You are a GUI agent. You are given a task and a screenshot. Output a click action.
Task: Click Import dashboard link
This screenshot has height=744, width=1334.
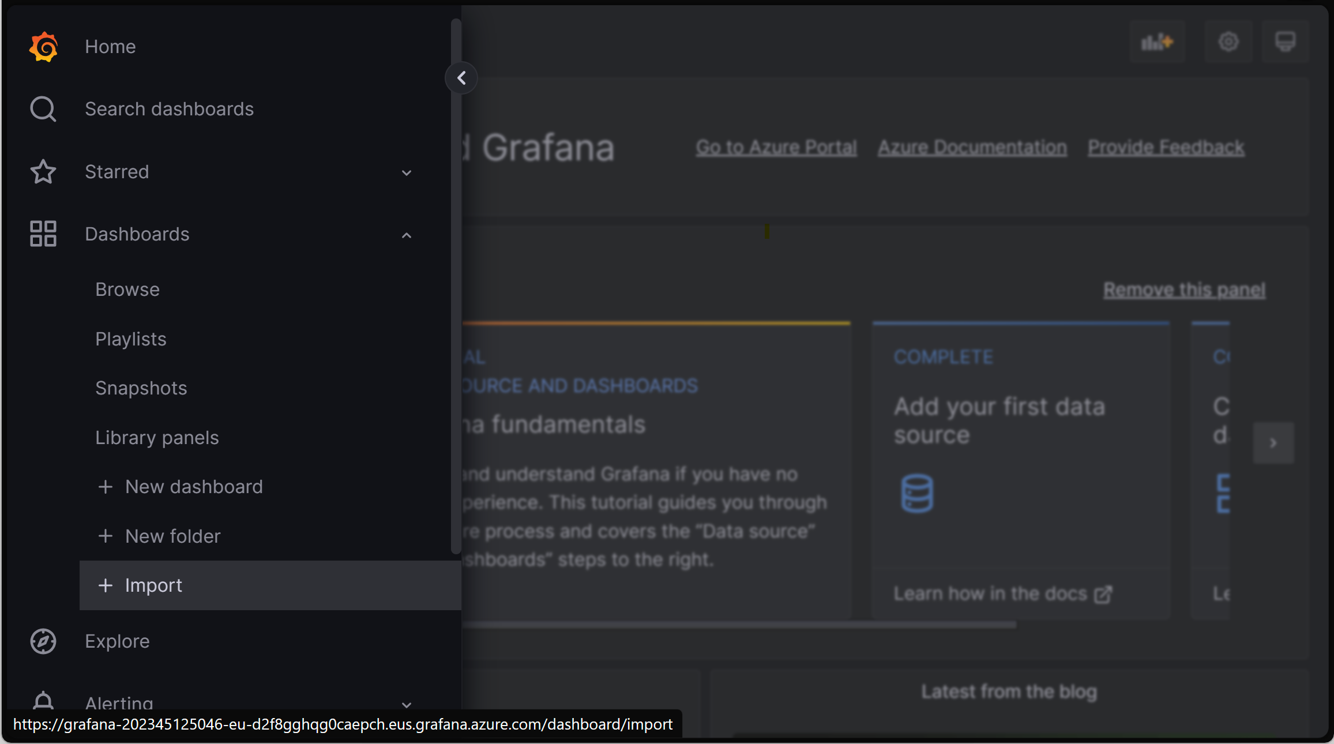[x=153, y=585]
